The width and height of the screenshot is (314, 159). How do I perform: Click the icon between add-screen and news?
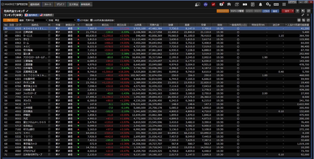(x=245, y=4)
